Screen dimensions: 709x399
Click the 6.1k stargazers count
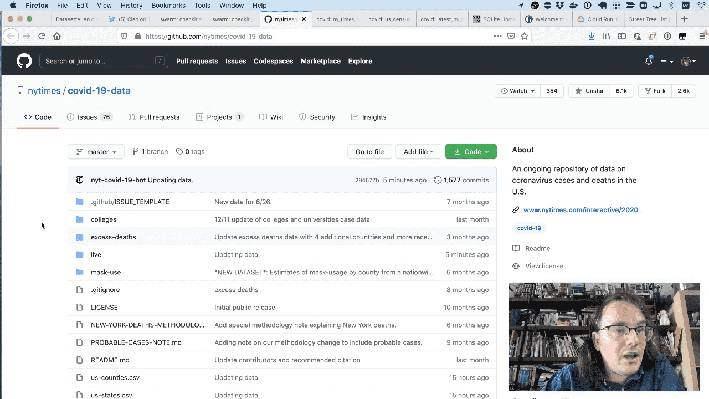coord(621,91)
